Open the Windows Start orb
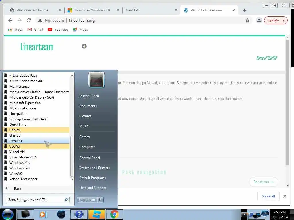The height and width of the screenshot is (220, 294). pyautogui.click(x=7, y=214)
